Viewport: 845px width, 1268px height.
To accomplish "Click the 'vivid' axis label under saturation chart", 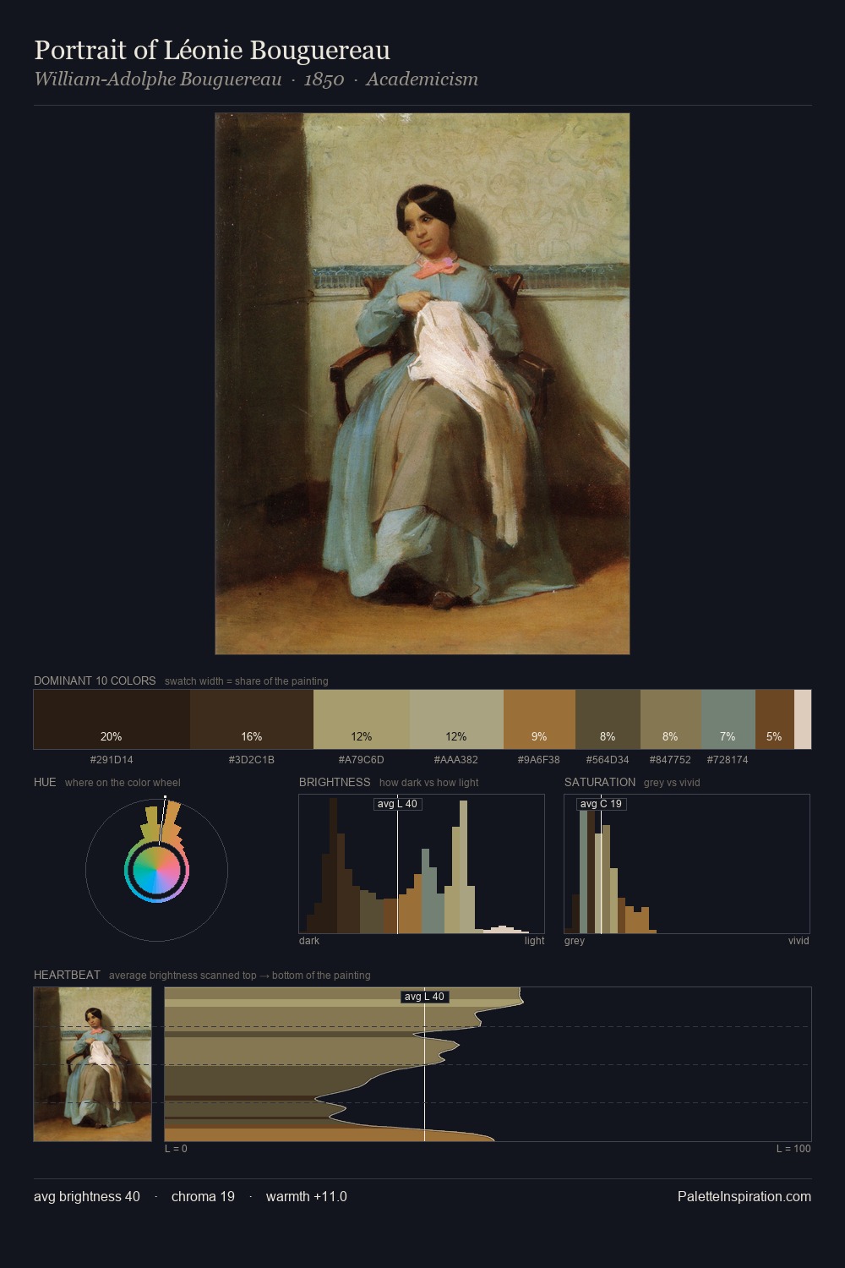I will (x=799, y=941).
